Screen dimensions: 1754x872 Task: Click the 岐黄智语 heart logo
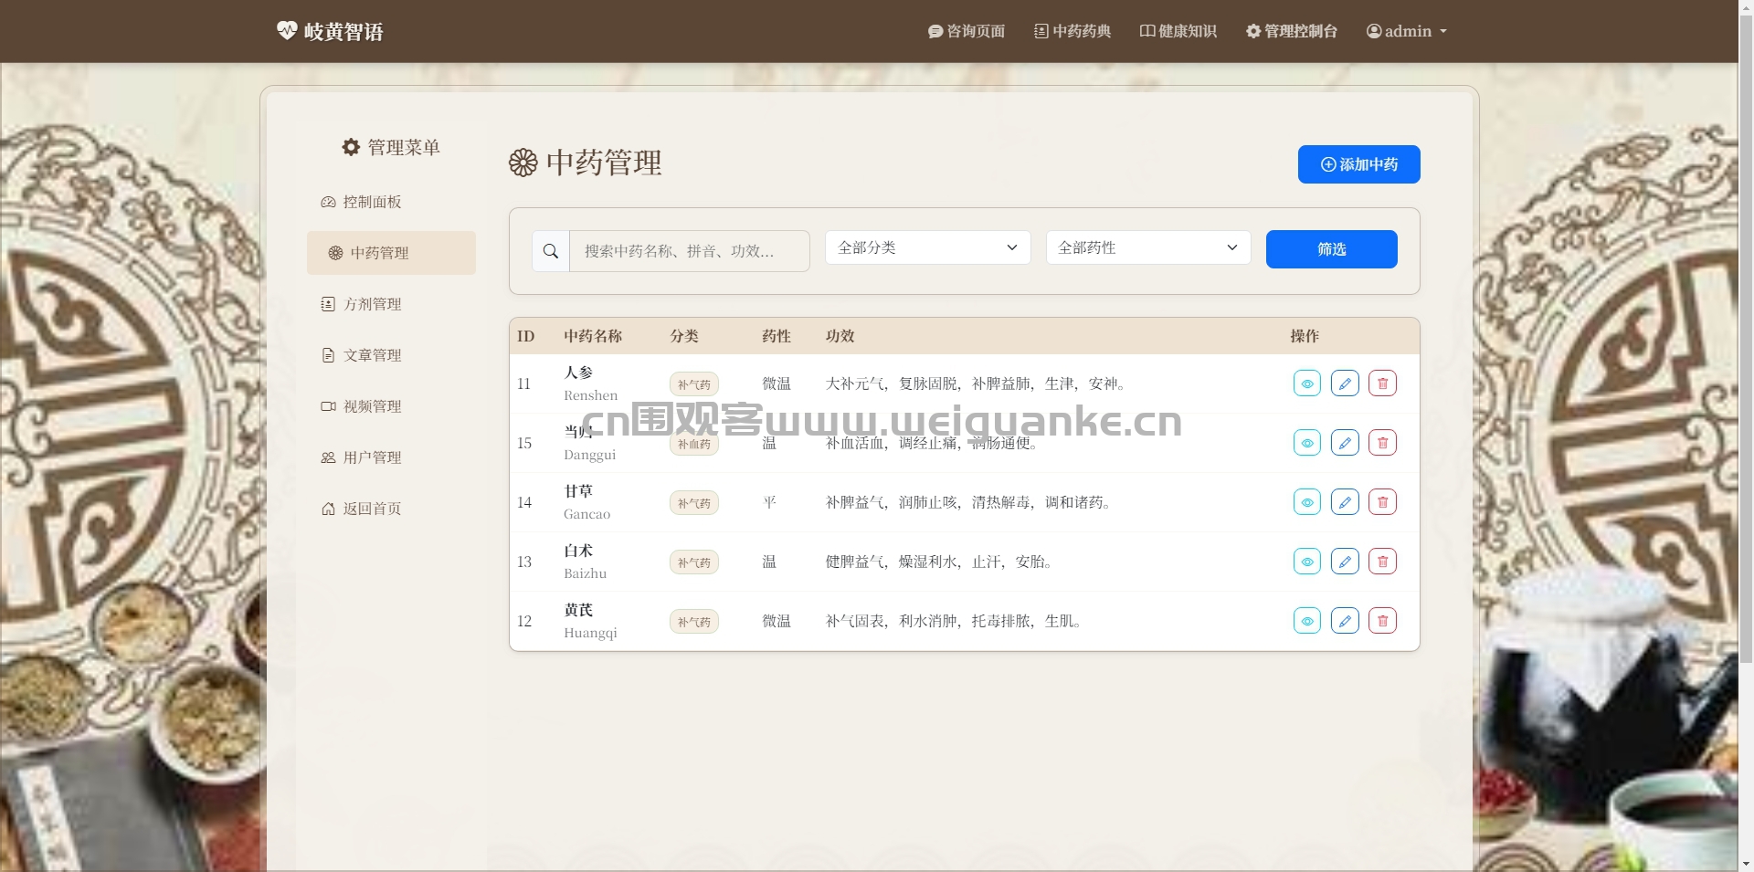tap(287, 30)
